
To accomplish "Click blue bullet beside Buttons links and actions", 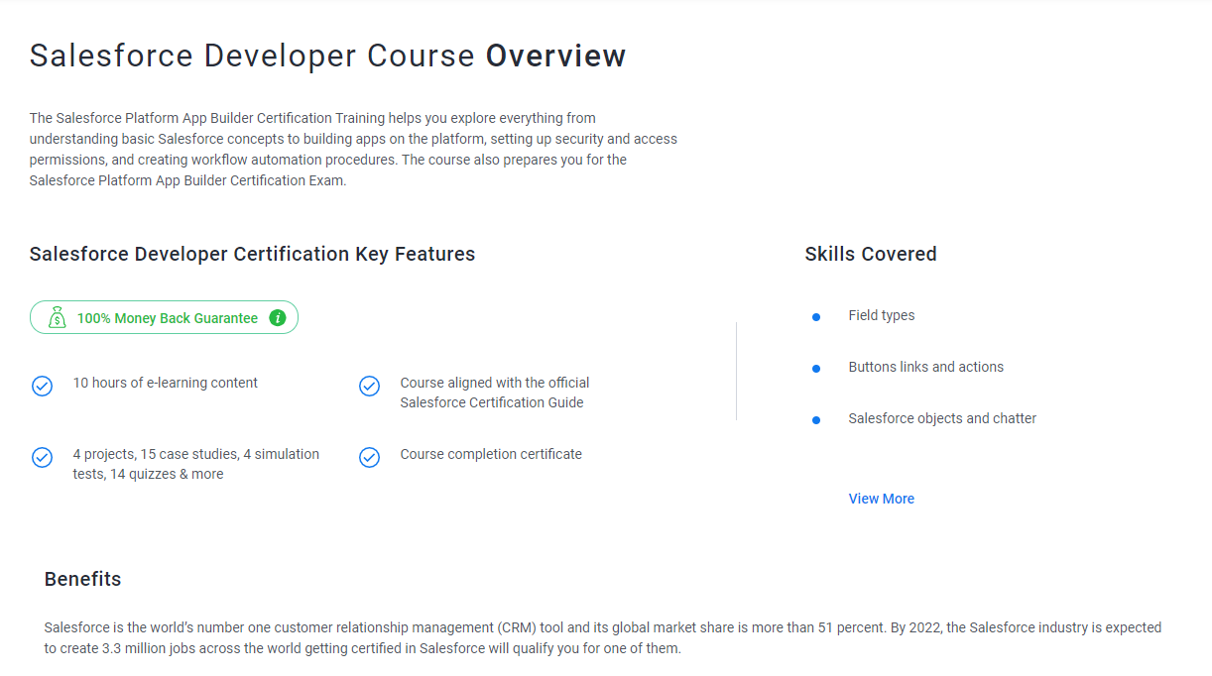I will [x=816, y=369].
